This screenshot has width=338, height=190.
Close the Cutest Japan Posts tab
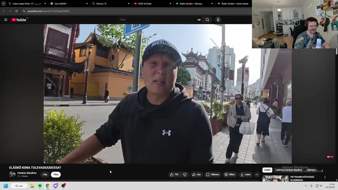coord(45,4)
